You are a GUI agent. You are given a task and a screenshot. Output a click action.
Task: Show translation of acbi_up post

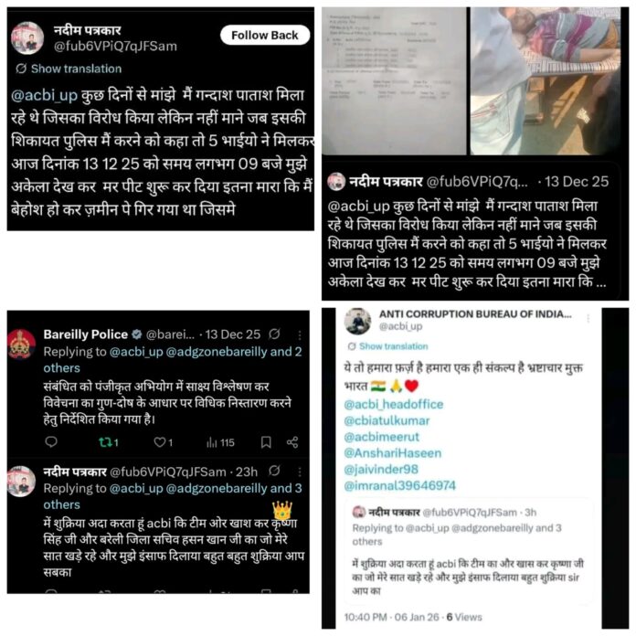pos(387,346)
